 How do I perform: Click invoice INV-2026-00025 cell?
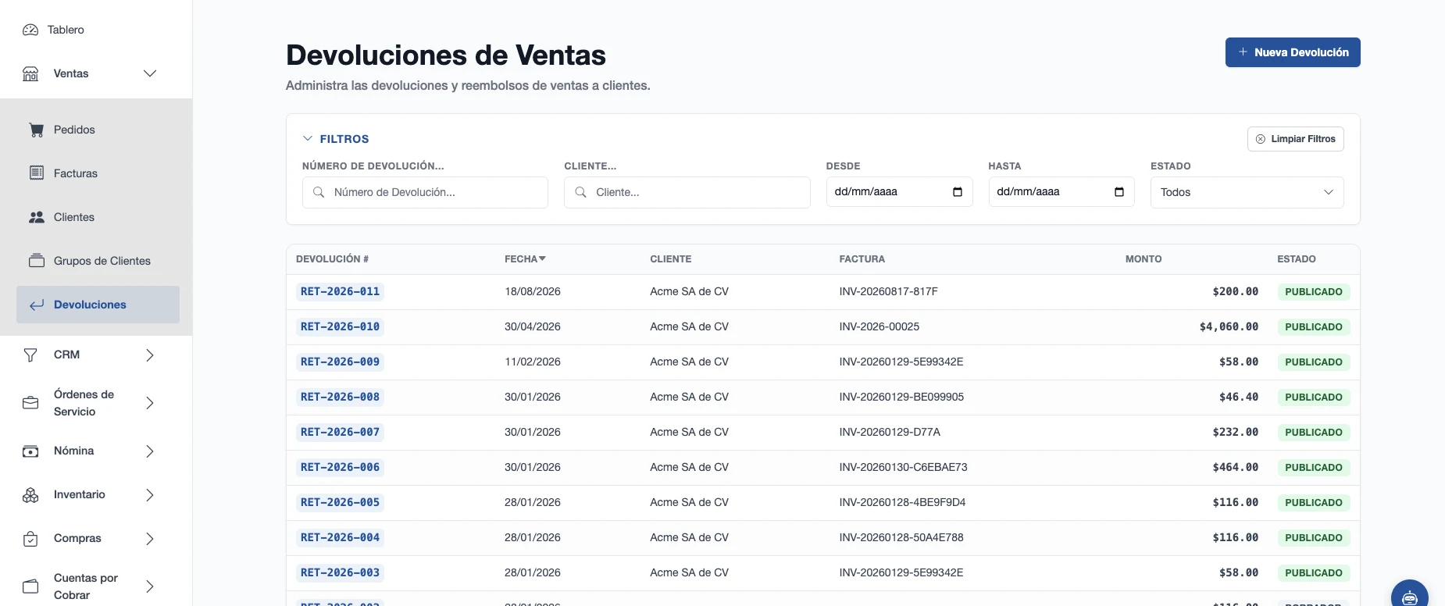click(x=879, y=326)
